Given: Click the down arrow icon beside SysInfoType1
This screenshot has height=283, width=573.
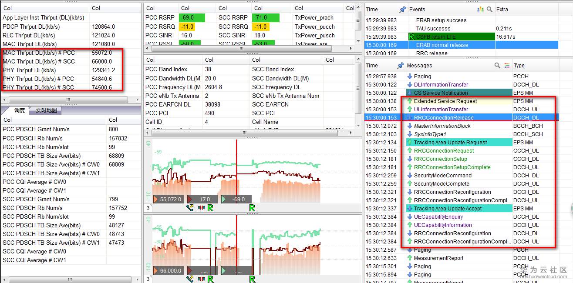Looking at the screenshot, I should point(410,134).
